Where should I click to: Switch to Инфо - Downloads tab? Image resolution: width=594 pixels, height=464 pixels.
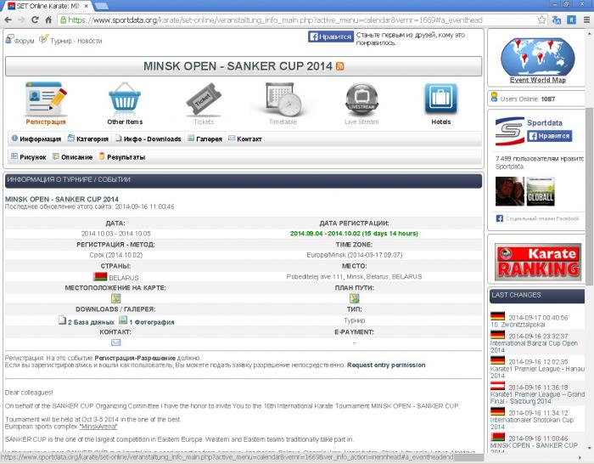tap(148, 139)
